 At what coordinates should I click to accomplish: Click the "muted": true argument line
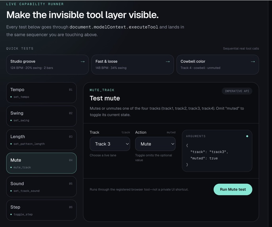pos(204,158)
